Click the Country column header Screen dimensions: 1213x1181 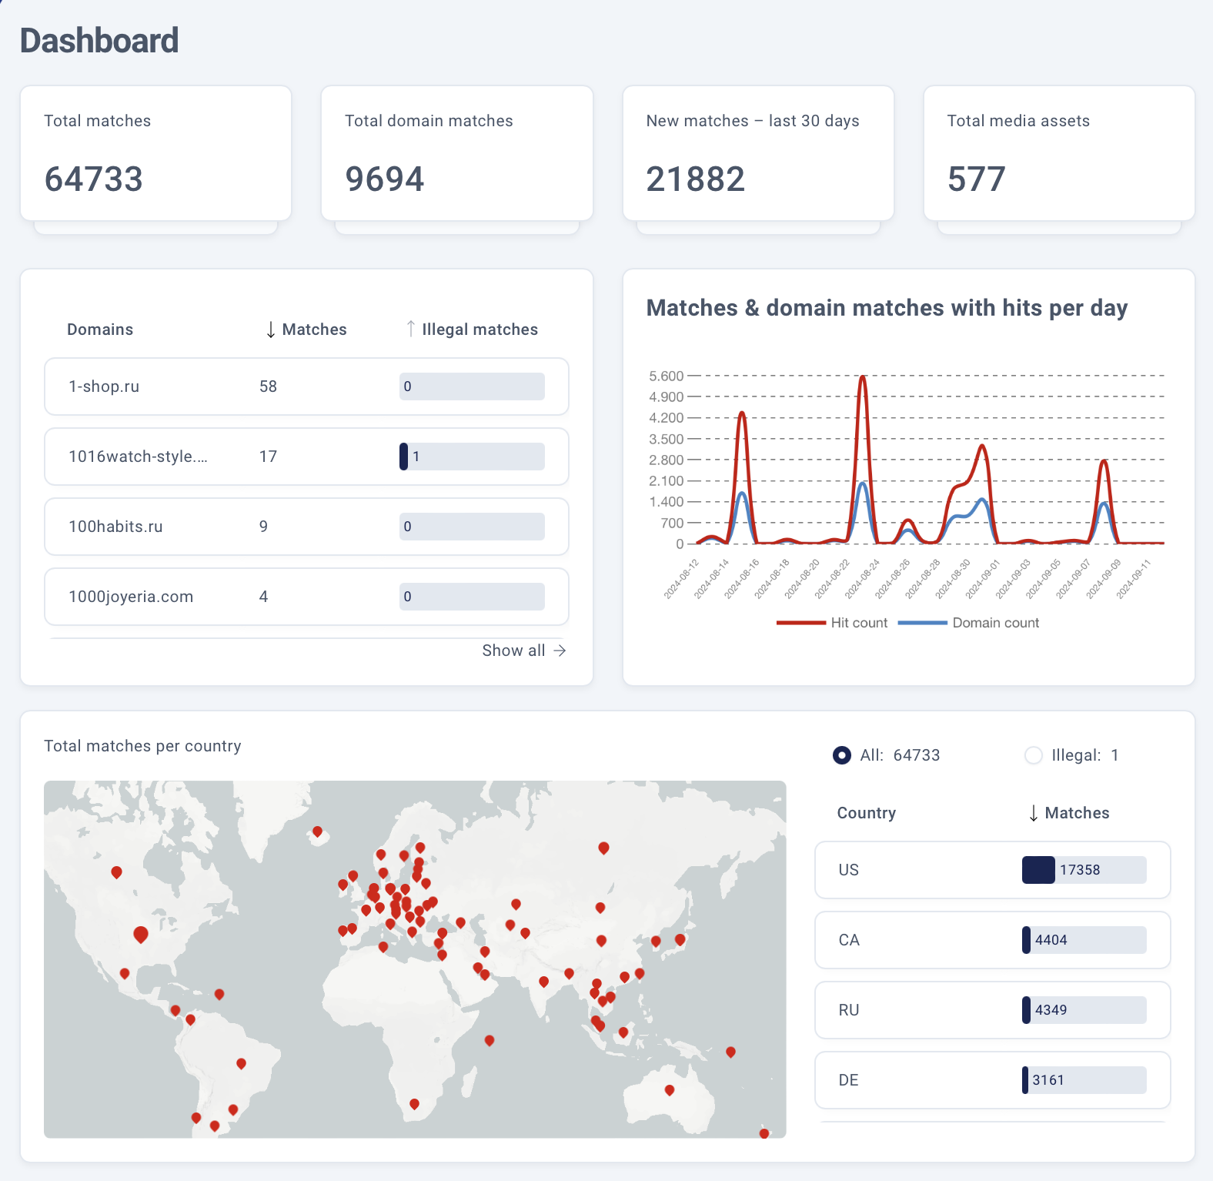point(867,813)
